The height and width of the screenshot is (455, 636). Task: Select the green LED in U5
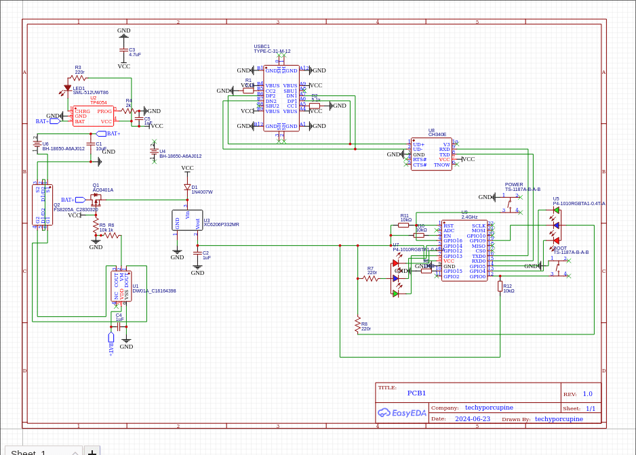pos(557,211)
